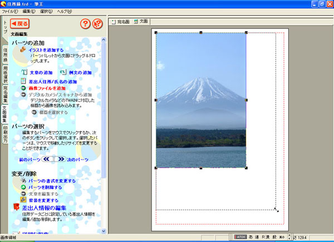Click 画像ファイルを追加 link
Image resolution: width=334 pixels, height=242 pixels.
pos(47,88)
